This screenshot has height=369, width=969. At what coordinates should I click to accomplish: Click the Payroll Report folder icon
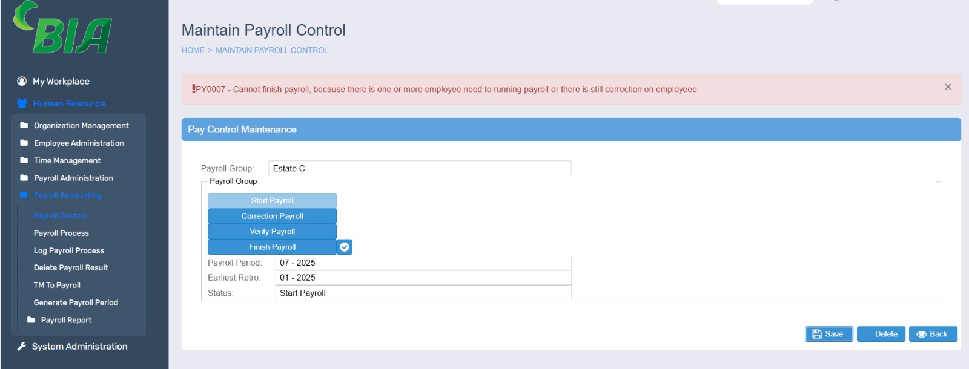click(31, 320)
